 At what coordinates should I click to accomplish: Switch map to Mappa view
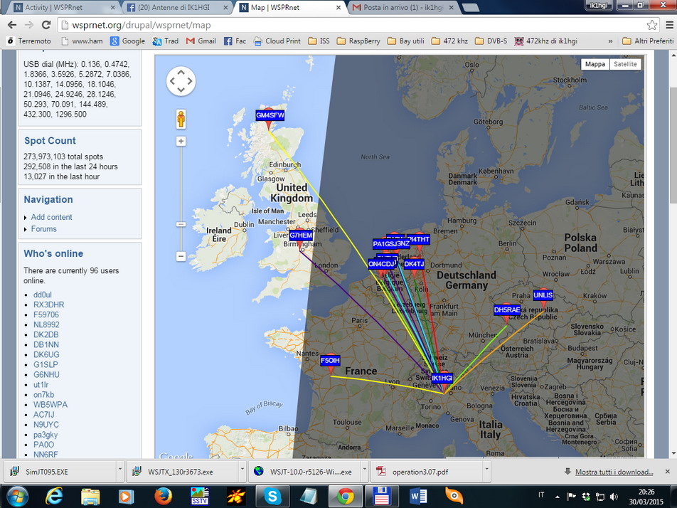(595, 64)
